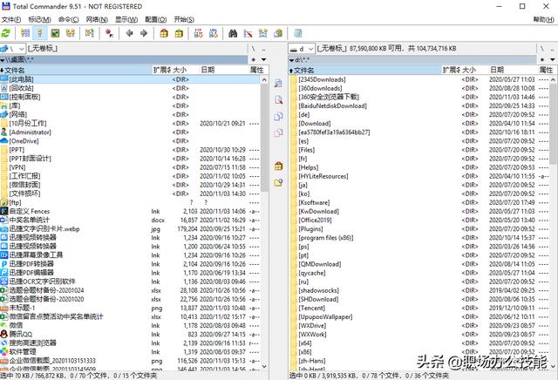The image size is (558, 380).
Task: Select the highlighted full details view icon
Action: [40, 33]
